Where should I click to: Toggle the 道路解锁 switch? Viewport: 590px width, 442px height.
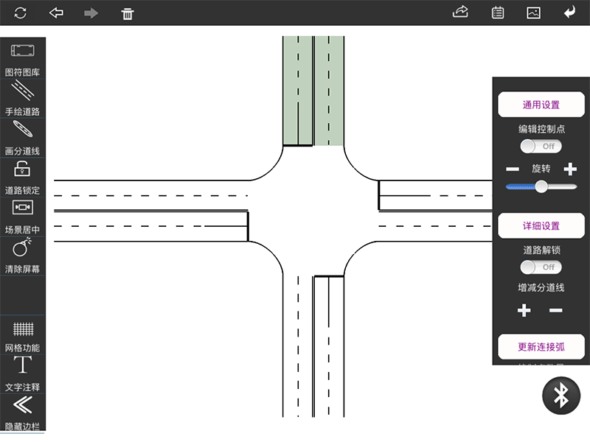tap(541, 267)
